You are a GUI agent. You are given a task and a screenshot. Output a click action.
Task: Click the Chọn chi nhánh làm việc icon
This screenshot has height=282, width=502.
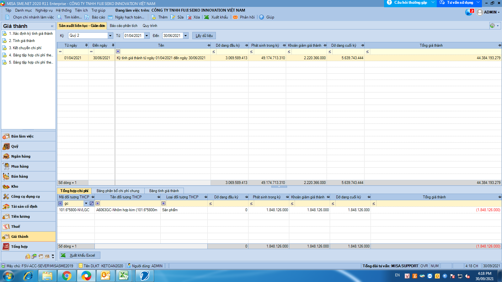8,17
